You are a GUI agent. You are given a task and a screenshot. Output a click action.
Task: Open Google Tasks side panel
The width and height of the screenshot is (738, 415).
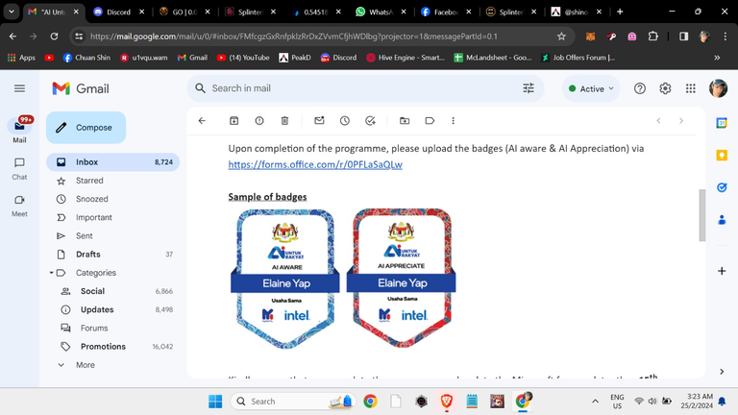click(x=722, y=187)
